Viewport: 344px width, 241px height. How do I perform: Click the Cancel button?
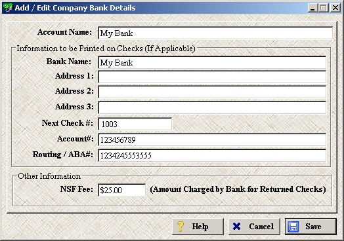254,227
